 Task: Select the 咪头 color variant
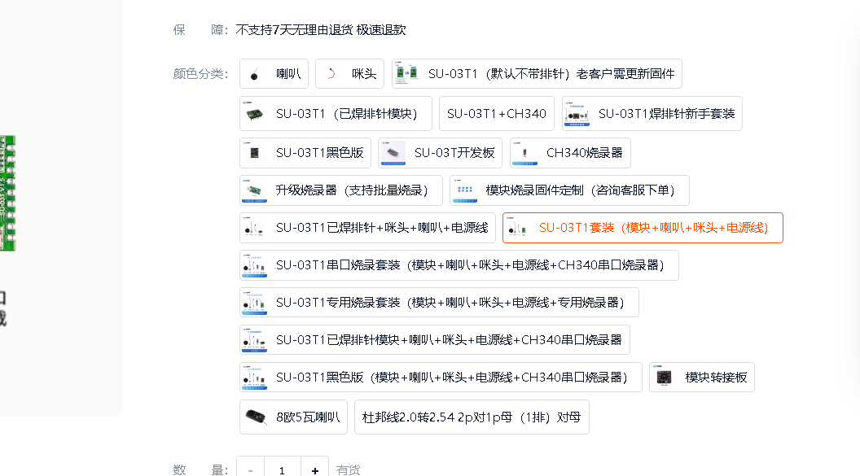click(x=349, y=73)
